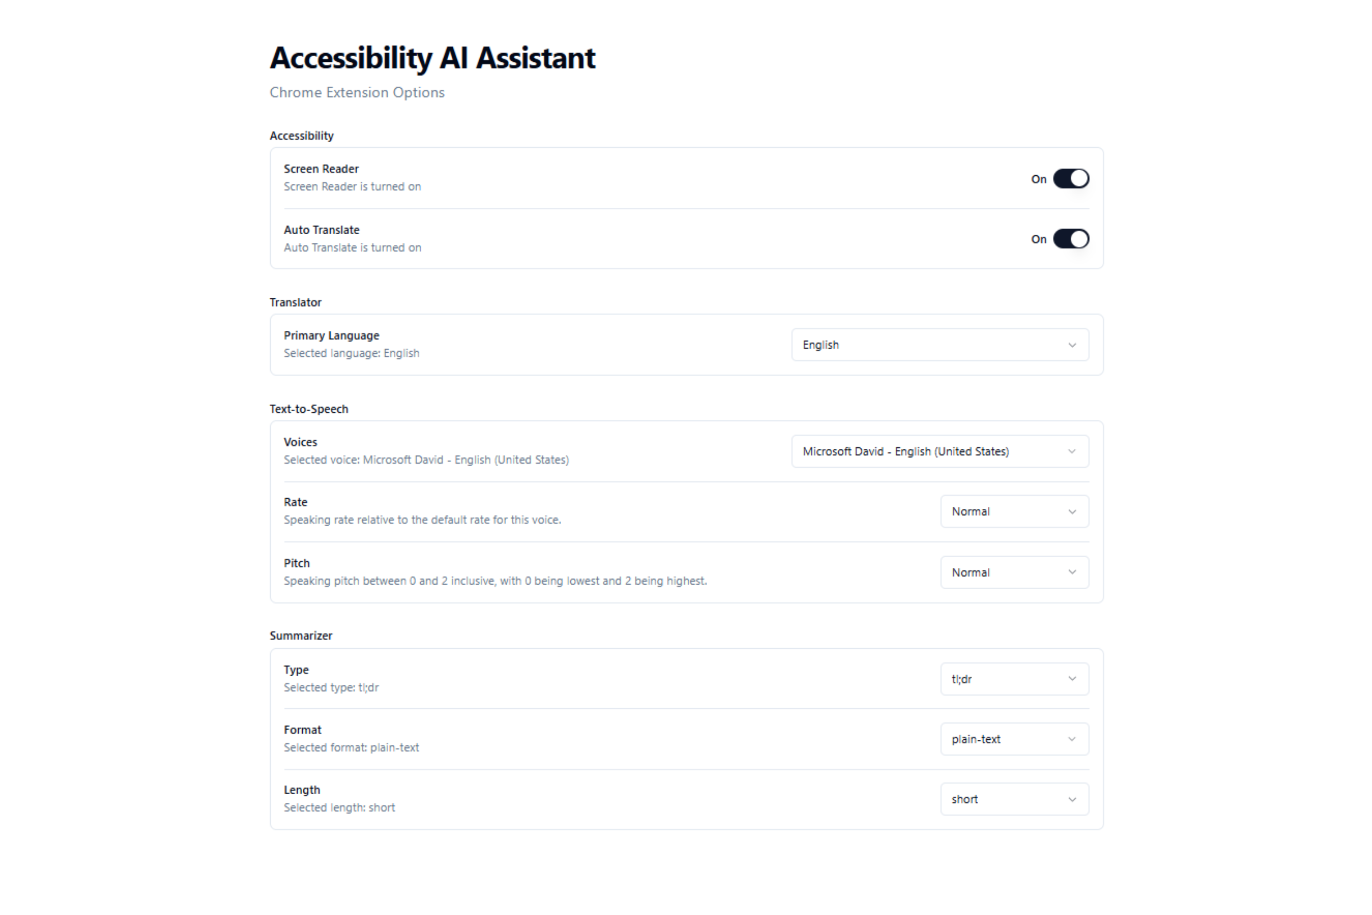Open the Format dropdown showing plain-text

pyautogui.click(x=1014, y=739)
